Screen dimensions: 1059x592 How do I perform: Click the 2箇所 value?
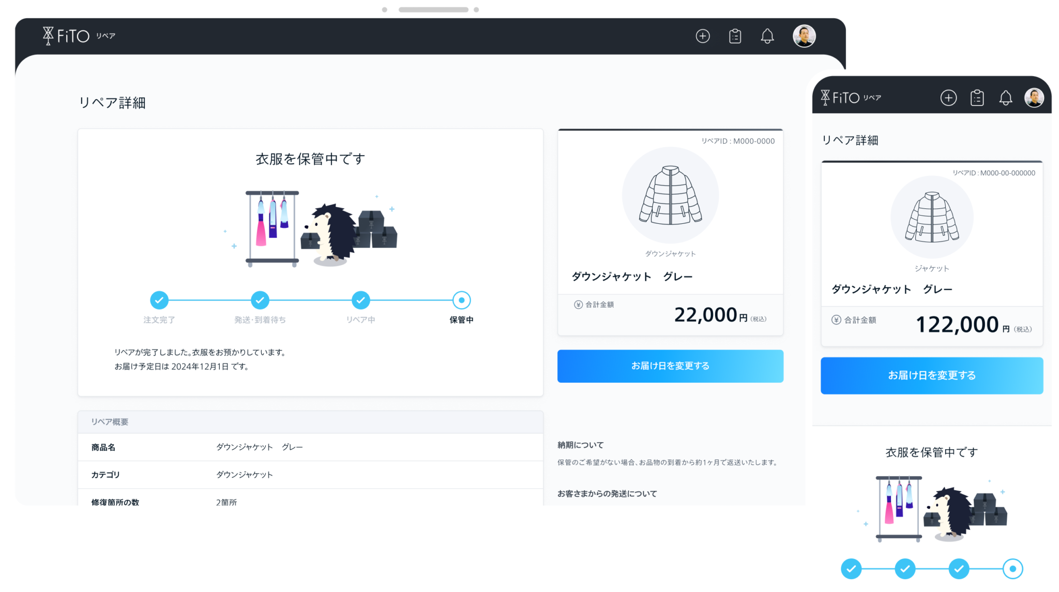226,502
